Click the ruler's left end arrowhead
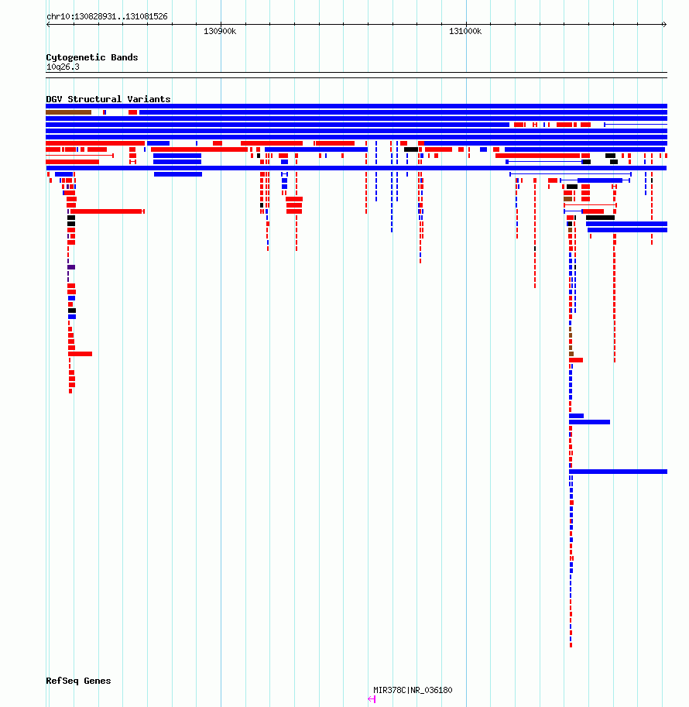Image resolution: width=689 pixels, height=707 pixels. tap(48, 24)
